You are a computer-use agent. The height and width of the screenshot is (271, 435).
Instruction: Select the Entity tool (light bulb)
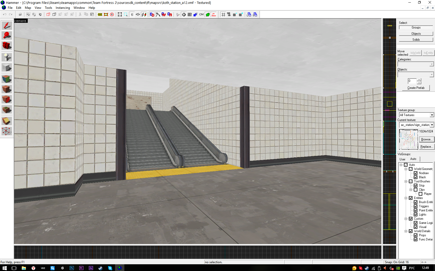point(7,57)
